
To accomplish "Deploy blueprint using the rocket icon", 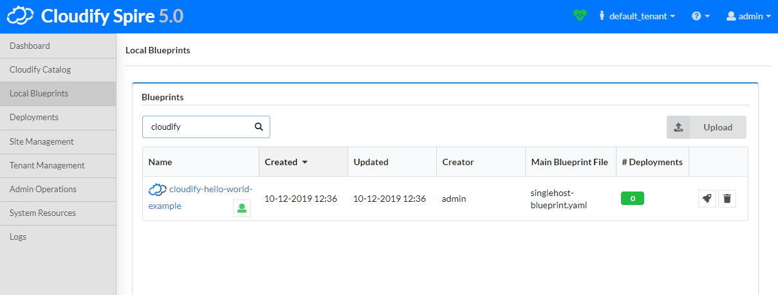I will coord(707,199).
